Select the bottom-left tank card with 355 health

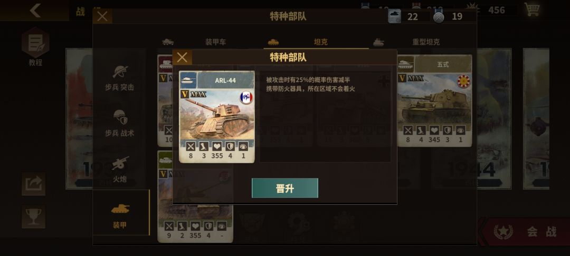195,196
